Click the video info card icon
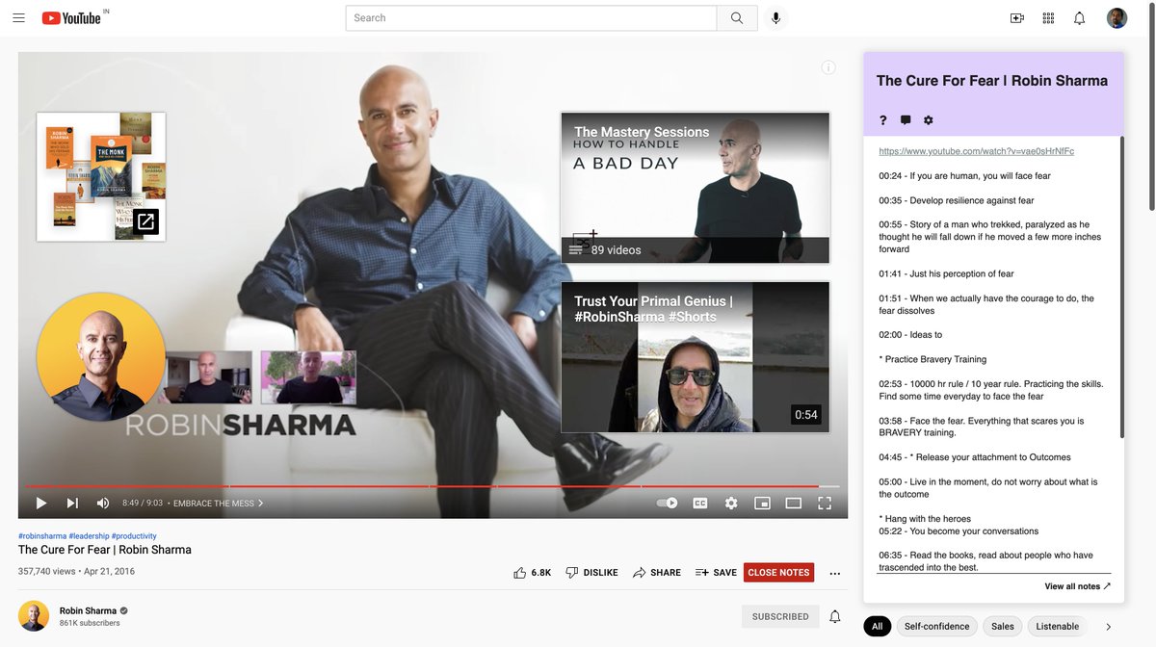This screenshot has width=1156, height=647. tap(828, 67)
